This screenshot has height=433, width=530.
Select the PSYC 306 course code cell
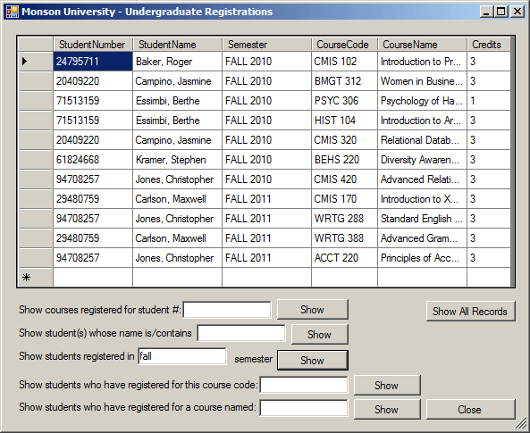344,101
